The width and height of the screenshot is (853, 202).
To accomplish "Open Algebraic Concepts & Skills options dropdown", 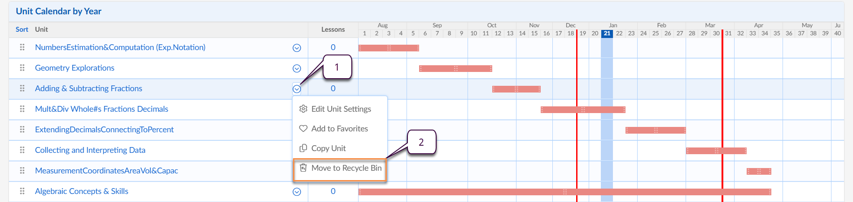I will pyautogui.click(x=297, y=192).
